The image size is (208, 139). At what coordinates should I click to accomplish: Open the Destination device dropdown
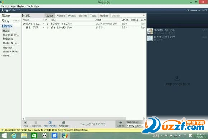point(135,126)
